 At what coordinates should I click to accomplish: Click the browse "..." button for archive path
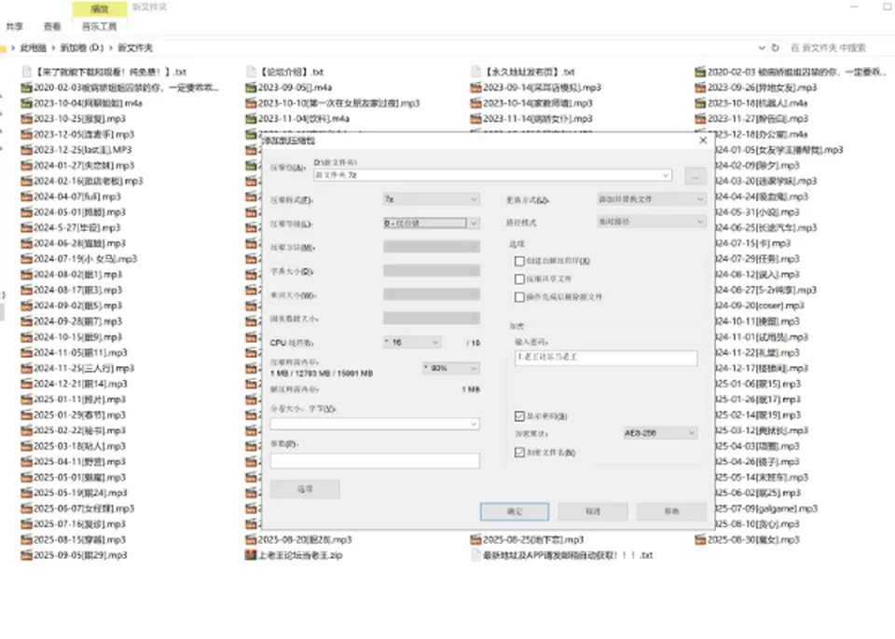click(695, 176)
